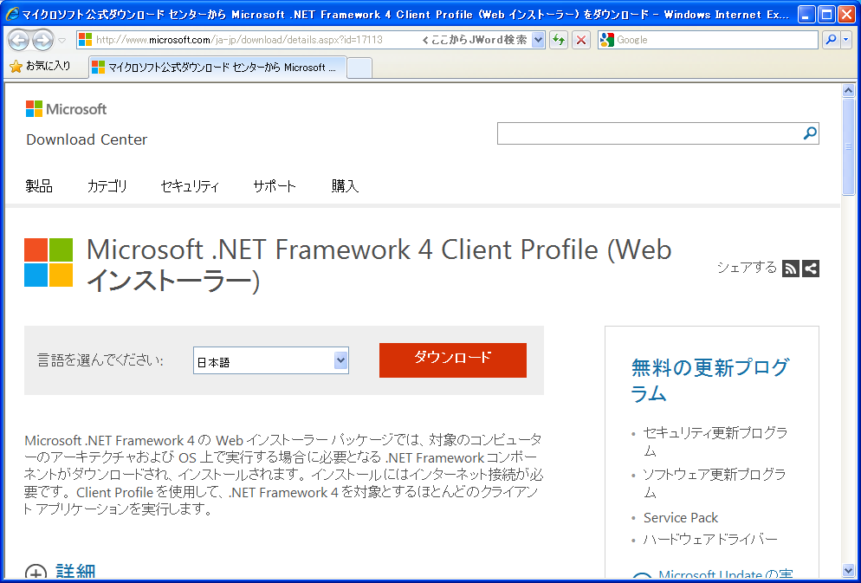Open the 日本語 language dropdown
The image size is (861, 583).
tap(271, 360)
